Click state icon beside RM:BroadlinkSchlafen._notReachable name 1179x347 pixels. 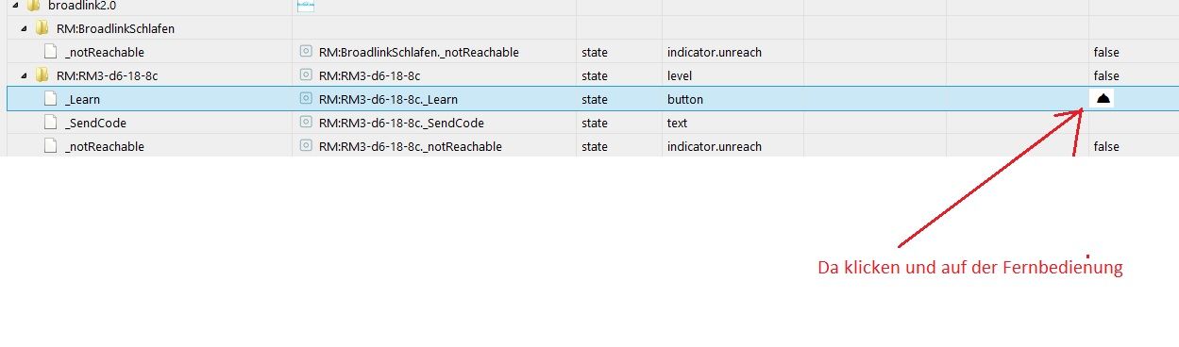pyautogui.click(x=306, y=52)
